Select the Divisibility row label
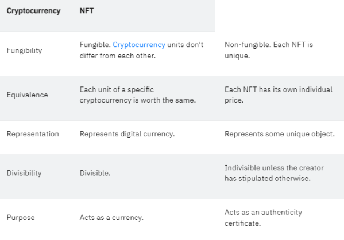Viewport: 344px width, 240px height. coord(24,173)
